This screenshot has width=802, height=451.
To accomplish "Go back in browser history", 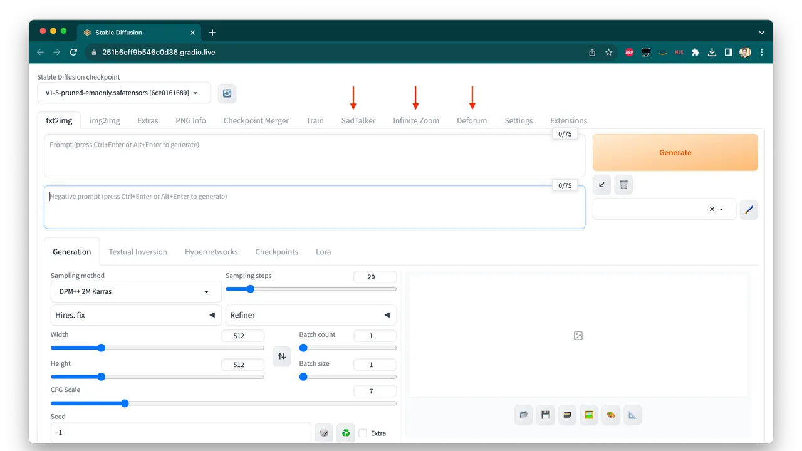I will pos(41,53).
